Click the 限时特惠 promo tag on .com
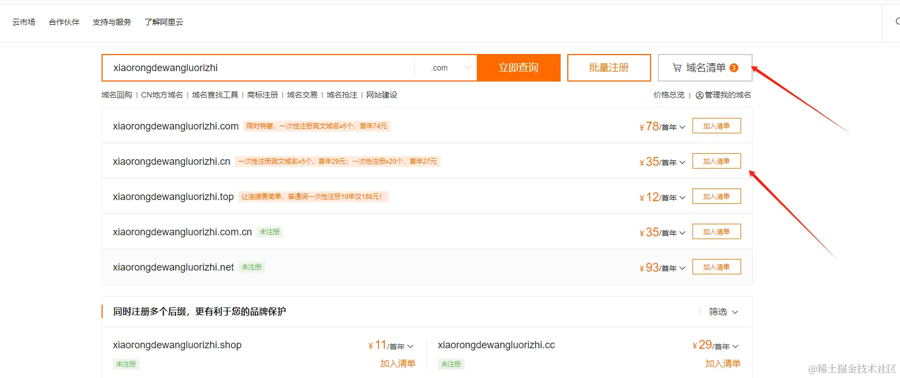The height and width of the screenshot is (378, 900). pyautogui.click(x=317, y=126)
